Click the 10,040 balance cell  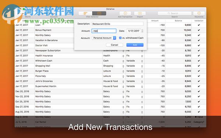pyautogui.click(x=187, y=30)
